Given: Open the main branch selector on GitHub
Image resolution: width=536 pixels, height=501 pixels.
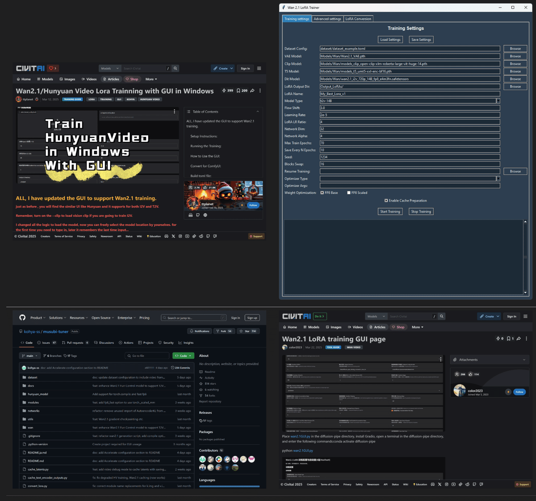Looking at the screenshot, I should pyautogui.click(x=29, y=356).
